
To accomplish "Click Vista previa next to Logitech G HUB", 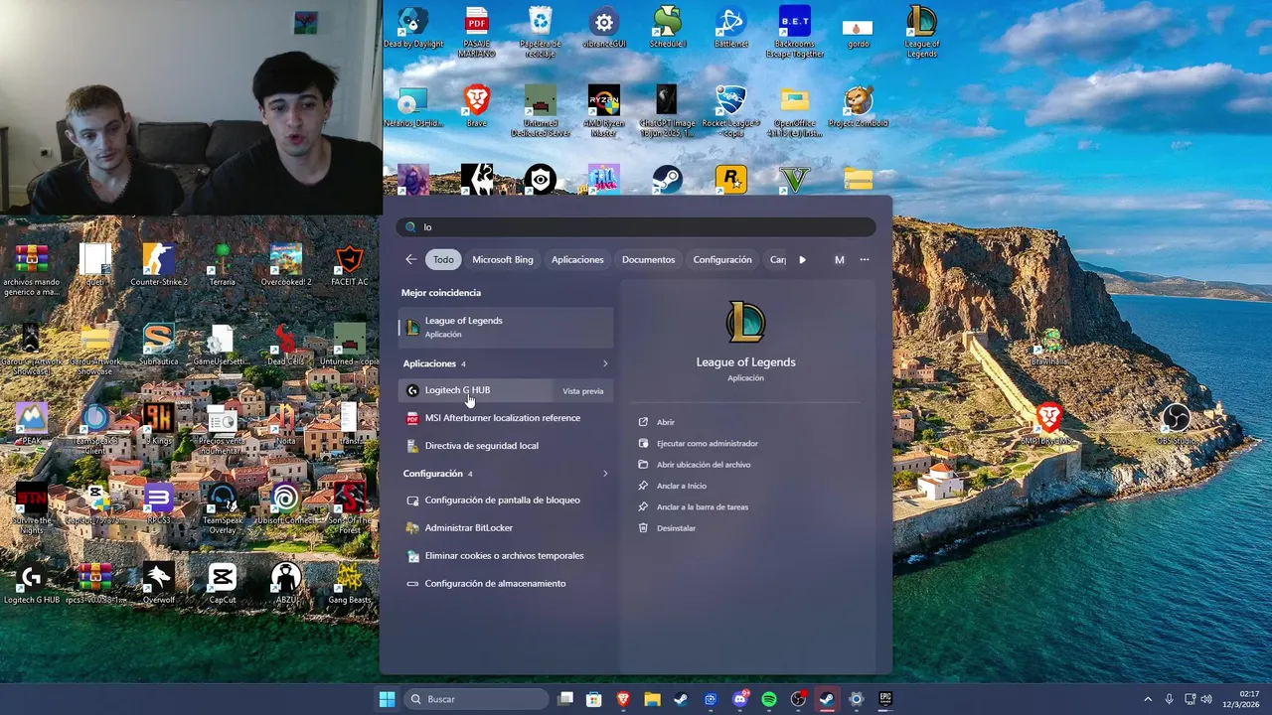I will click(582, 391).
